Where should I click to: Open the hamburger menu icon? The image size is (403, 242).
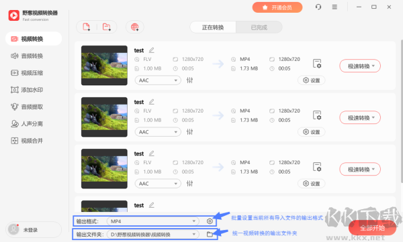click(x=334, y=7)
